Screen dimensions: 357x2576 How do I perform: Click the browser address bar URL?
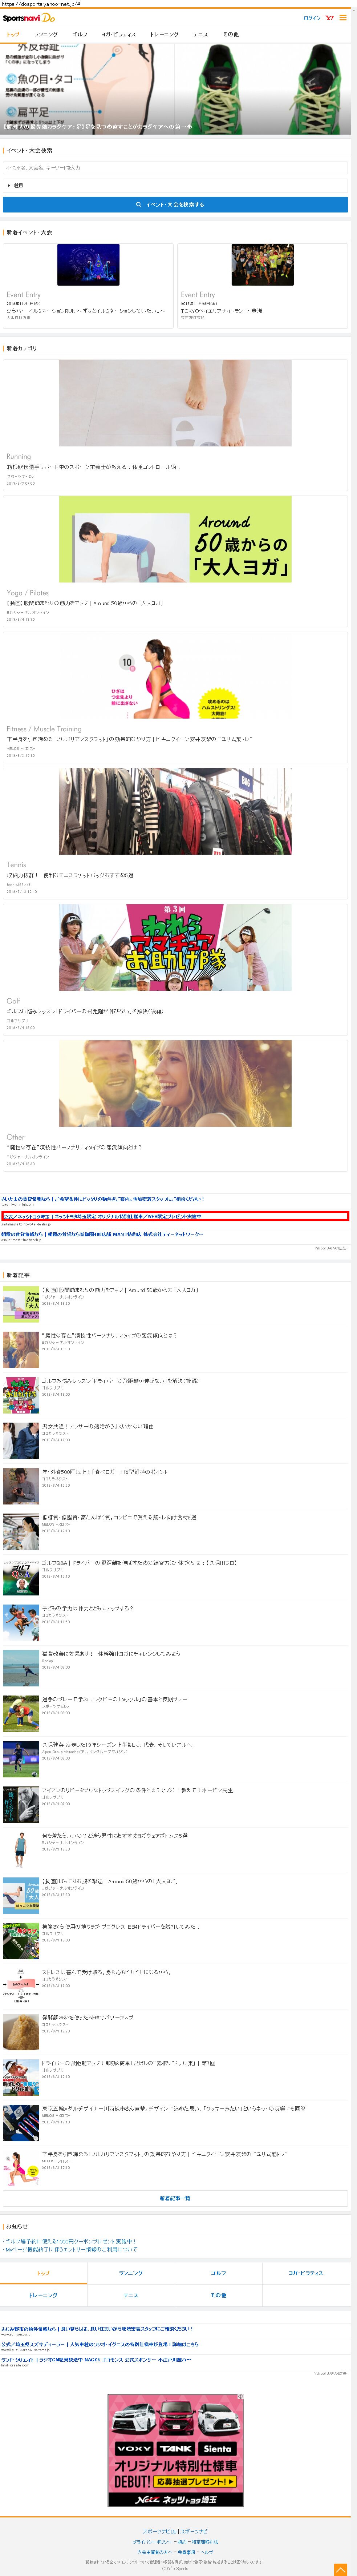(42, 4)
